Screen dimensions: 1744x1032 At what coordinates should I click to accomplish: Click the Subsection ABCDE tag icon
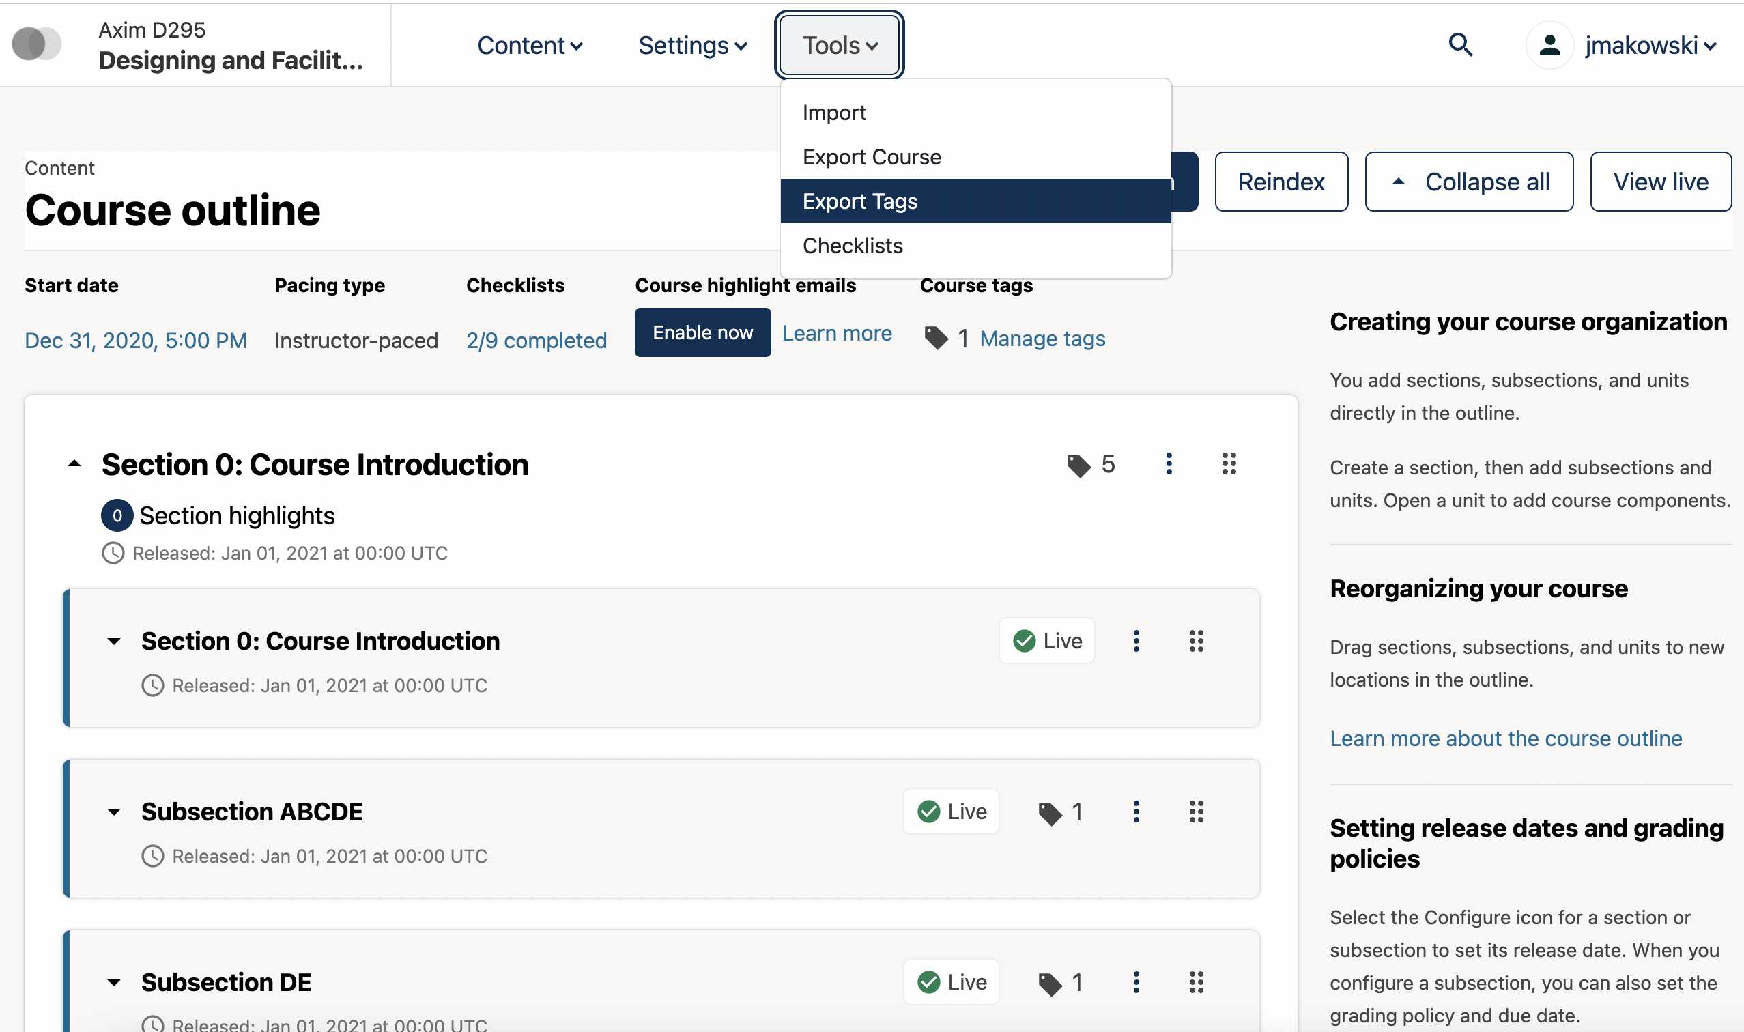click(1050, 813)
